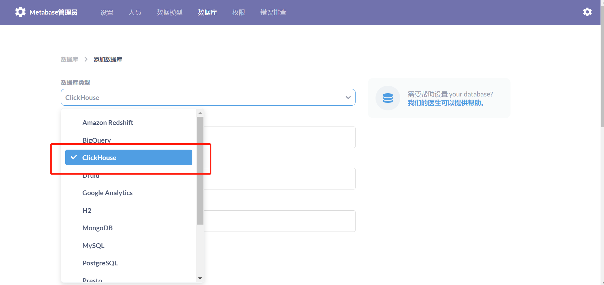
Task: Open the settings gear at top right
Action: pyautogui.click(x=587, y=12)
